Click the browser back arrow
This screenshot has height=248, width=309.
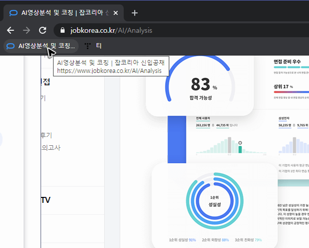coord(10,30)
